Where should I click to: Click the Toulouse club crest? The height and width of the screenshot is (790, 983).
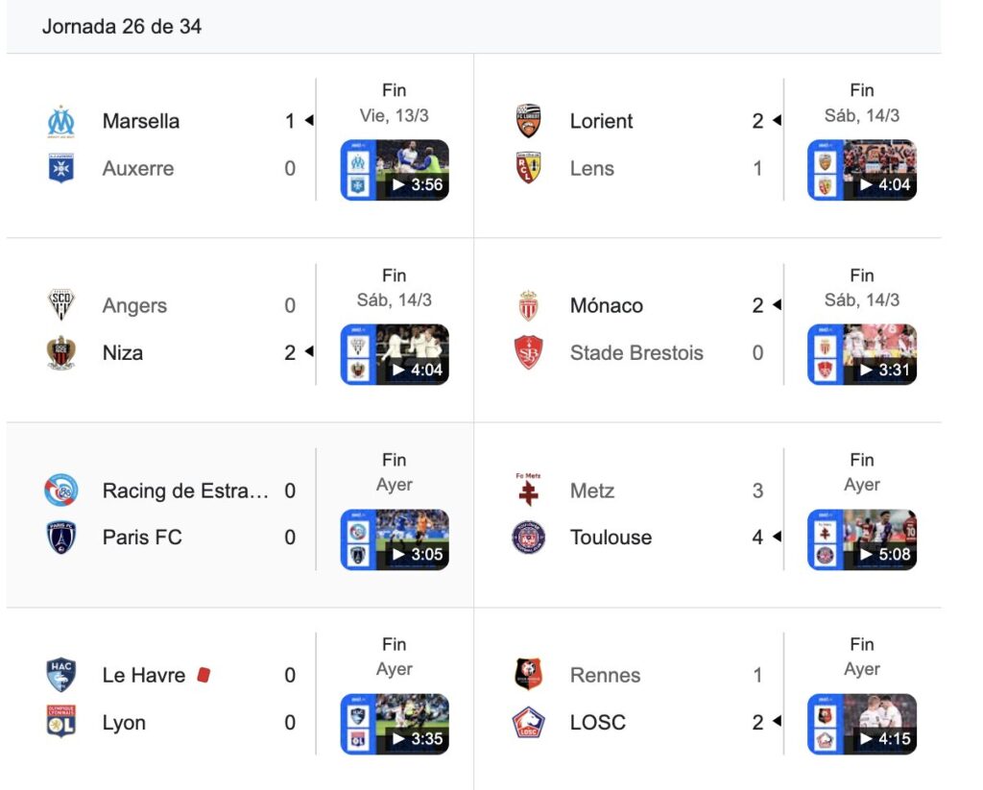point(529,537)
